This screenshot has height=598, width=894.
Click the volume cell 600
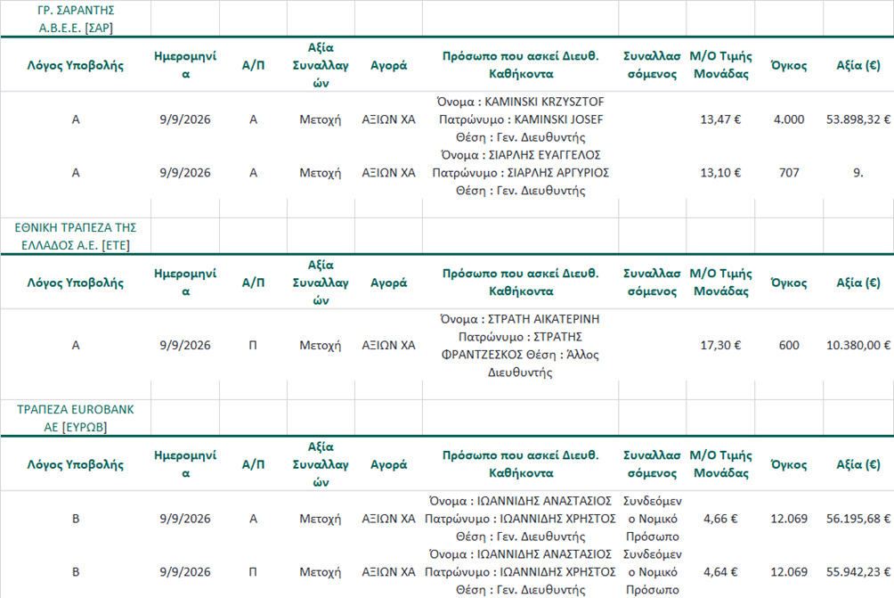click(789, 345)
